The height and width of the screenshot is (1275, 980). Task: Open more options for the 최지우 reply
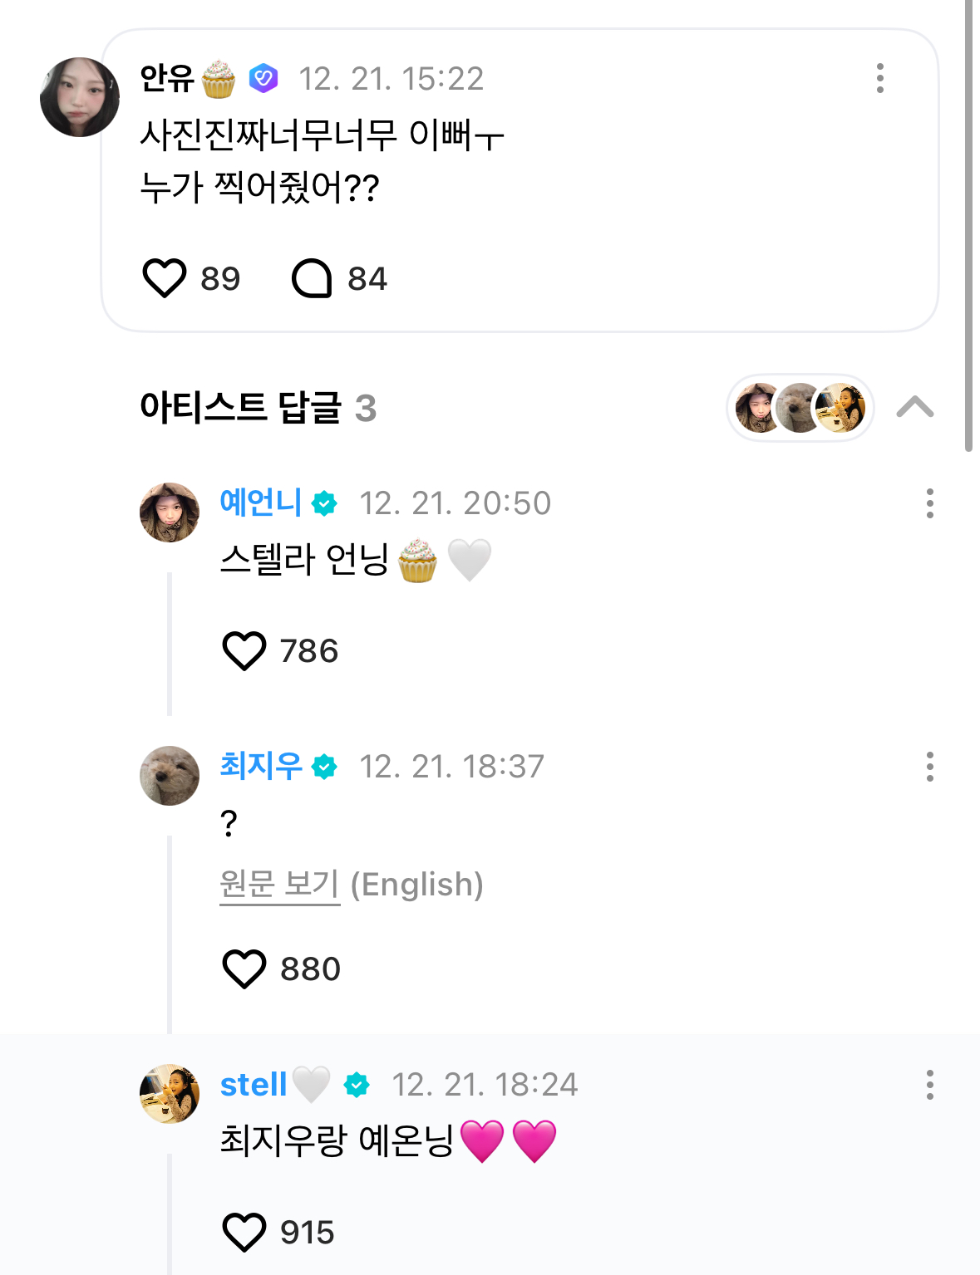(x=929, y=767)
